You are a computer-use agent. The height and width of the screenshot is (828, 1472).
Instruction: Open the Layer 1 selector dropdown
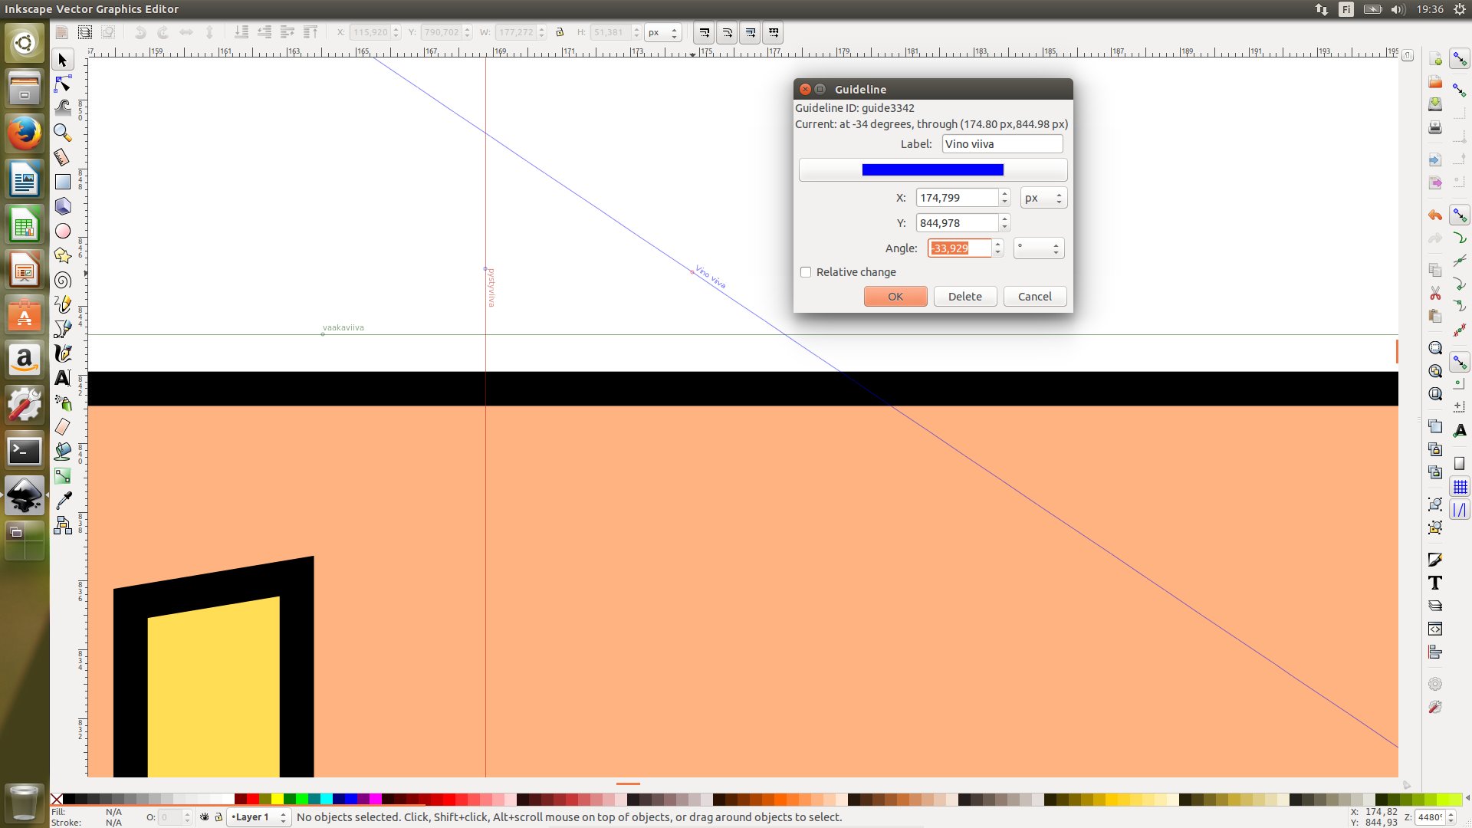click(259, 817)
